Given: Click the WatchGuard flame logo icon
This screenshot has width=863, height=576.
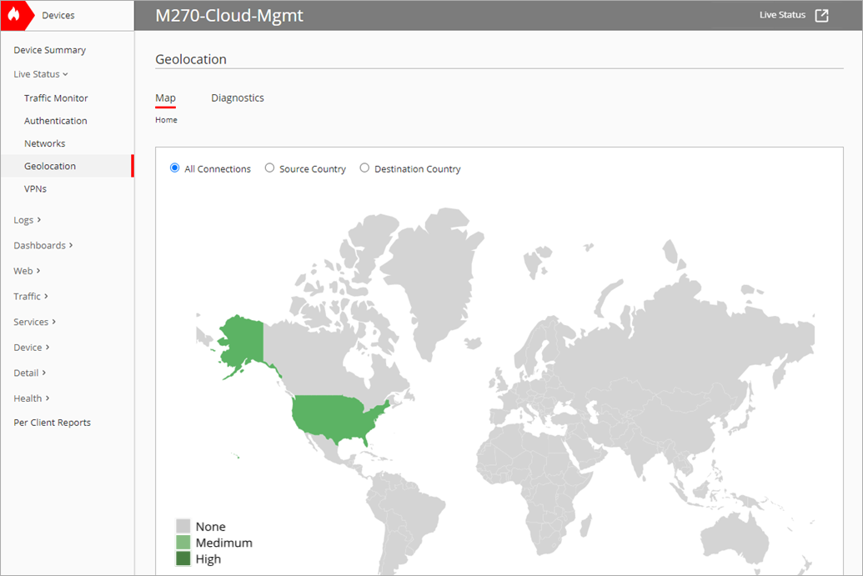Looking at the screenshot, I should click(x=15, y=15).
